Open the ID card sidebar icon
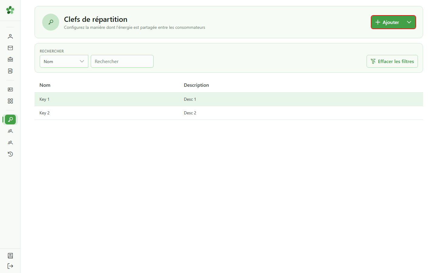This screenshot has height=273, width=437. [10, 89]
